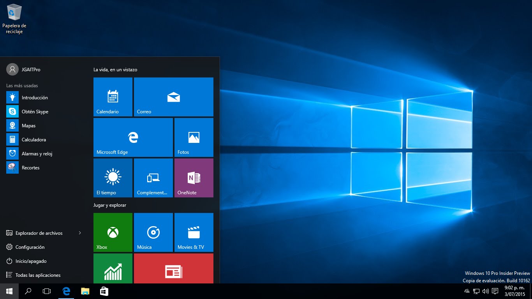Click the JGAITPro account name
532x299 pixels.
pyautogui.click(x=28, y=69)
